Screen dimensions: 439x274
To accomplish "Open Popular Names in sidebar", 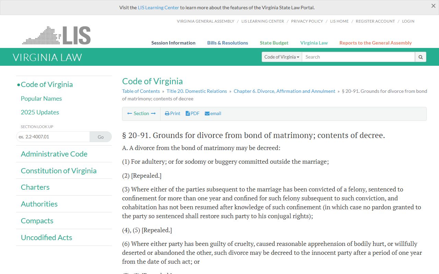I will [41, 99].
